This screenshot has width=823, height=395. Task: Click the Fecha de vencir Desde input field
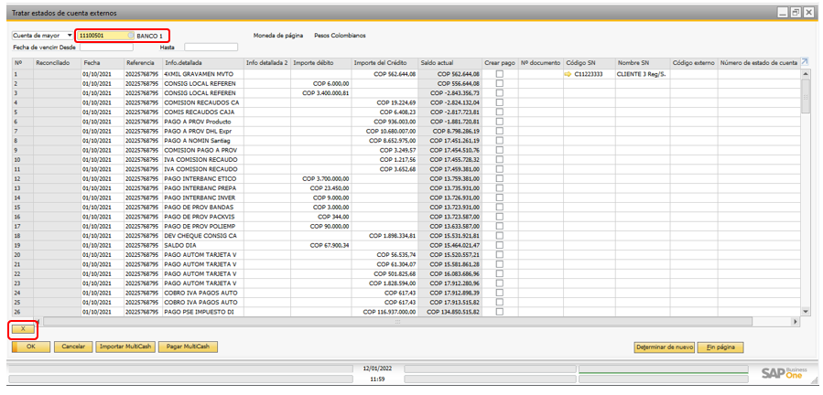(x=107, y=47)
